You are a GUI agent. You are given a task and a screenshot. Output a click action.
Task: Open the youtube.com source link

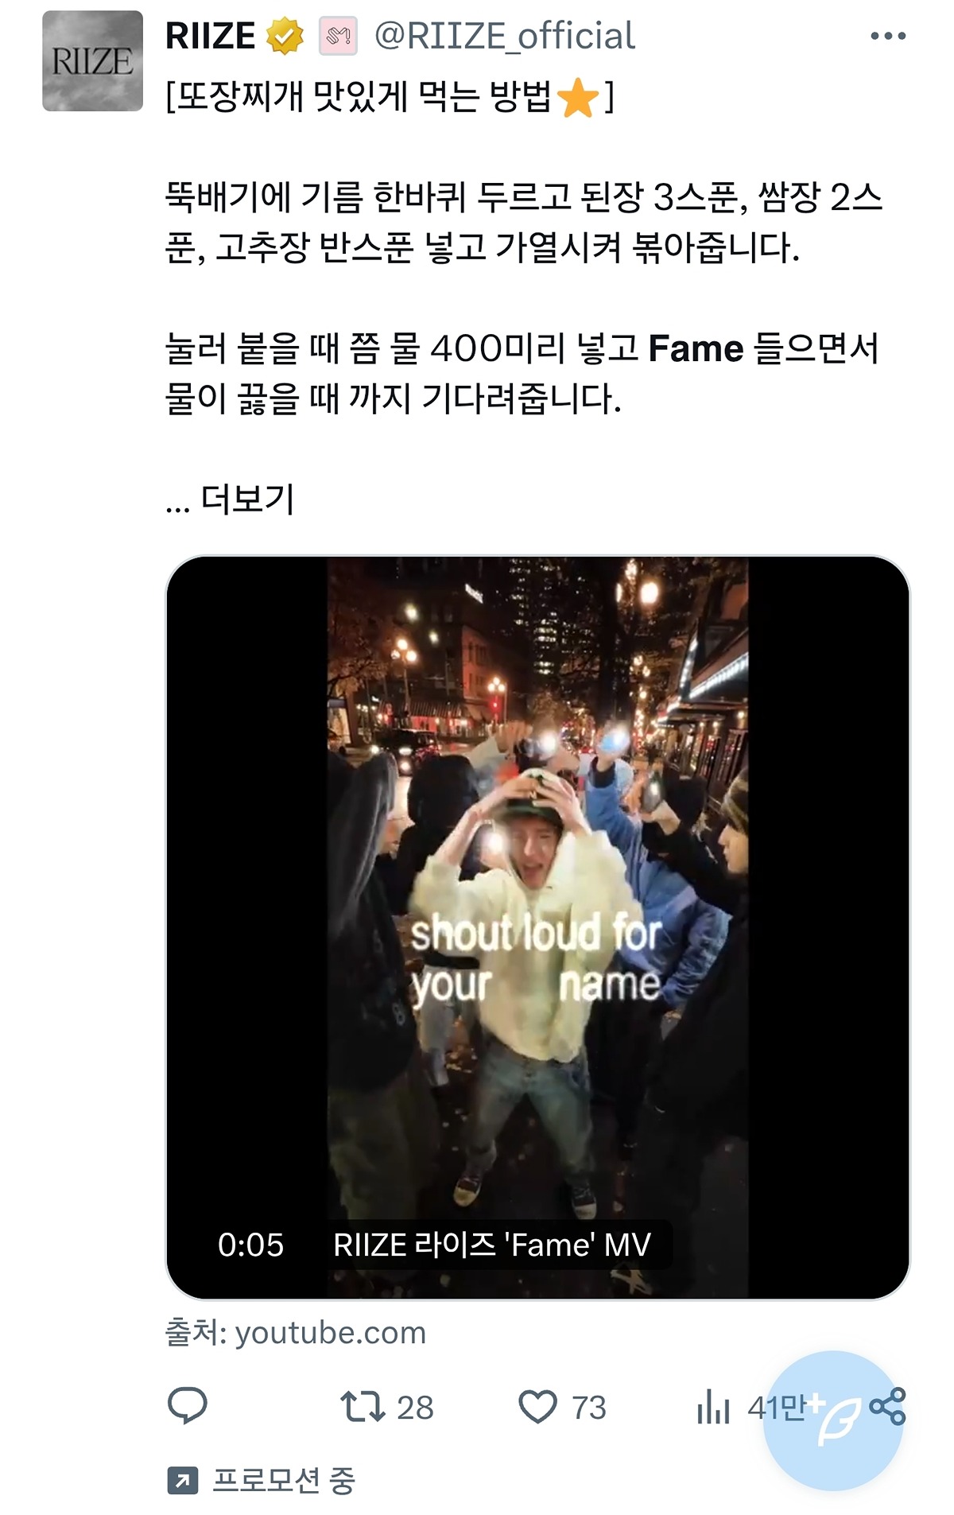tap(296, 1332)
